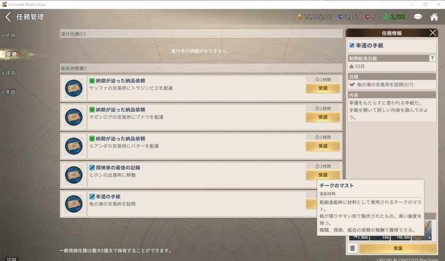The image size is (445, 261).
Task: Select the 依頼 tab in sidebar
Action: point(10,36)
